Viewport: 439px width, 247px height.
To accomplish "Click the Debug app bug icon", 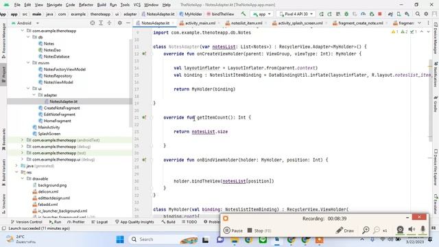I will pos(346,14).
